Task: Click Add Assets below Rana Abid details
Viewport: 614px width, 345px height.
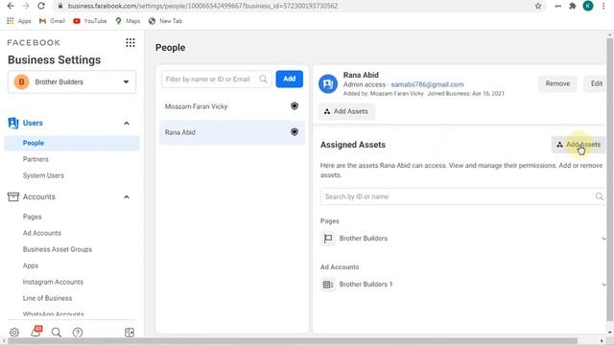Action: click(346, 111)
